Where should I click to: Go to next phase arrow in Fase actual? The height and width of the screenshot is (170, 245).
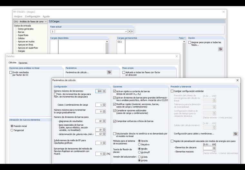tap(132, 31)
